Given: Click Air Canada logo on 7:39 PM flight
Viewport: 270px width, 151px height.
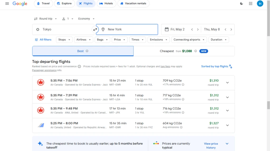Looking at the screenshot, I should pos(41,97).
